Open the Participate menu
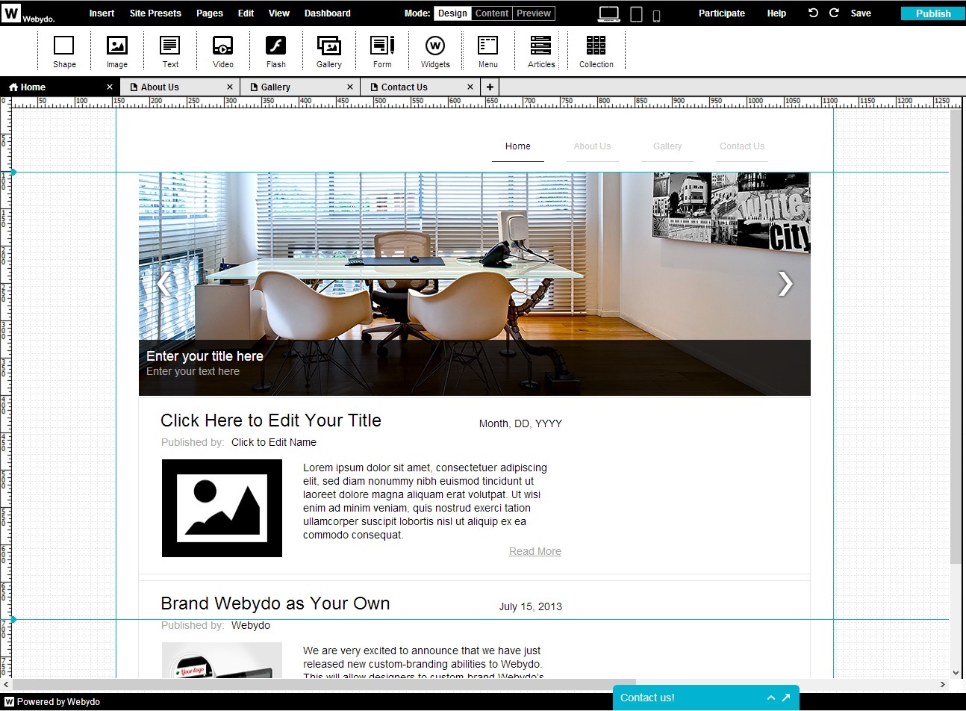 coord(722,13)
